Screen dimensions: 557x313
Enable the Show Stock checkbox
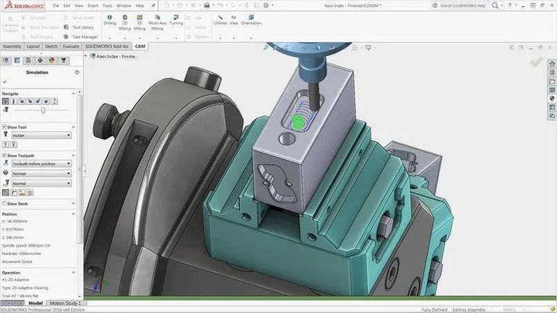pyautogui.click(x=4, y=204)
